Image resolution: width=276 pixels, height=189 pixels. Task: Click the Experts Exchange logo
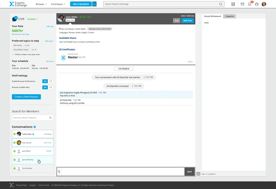point(18,4)
